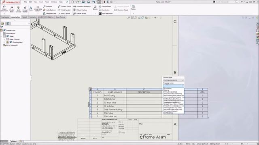Viewport: 259px width, 145px height.
Task: Switch to the Sheet Format tab
Action: tap(60, 17)
